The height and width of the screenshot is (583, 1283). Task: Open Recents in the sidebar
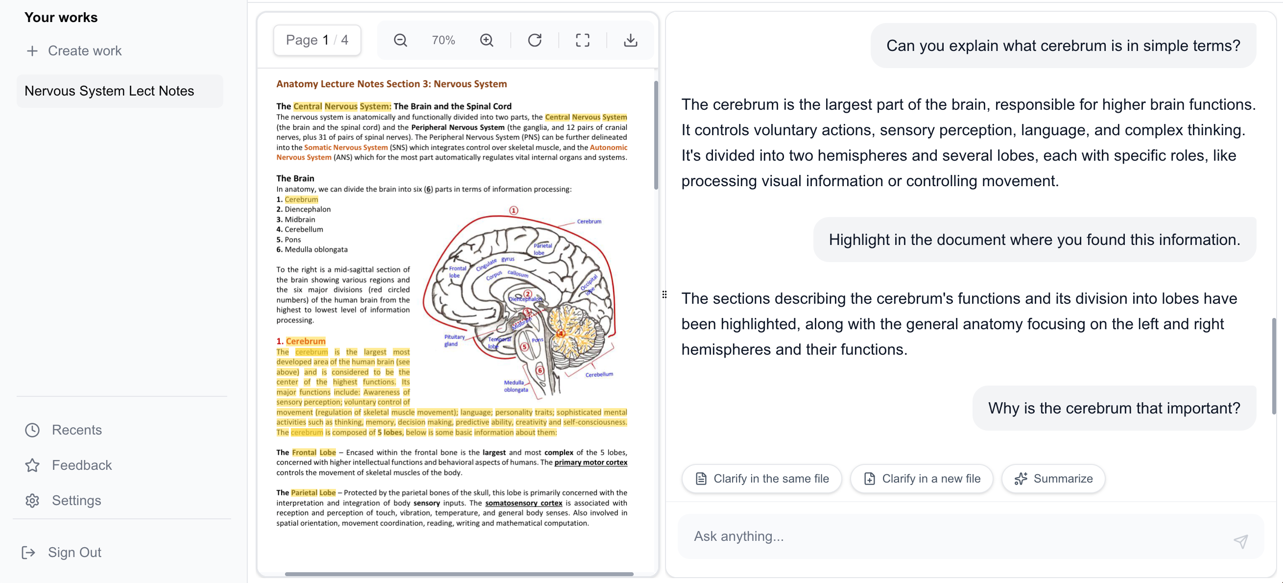(x=76, y=430)
